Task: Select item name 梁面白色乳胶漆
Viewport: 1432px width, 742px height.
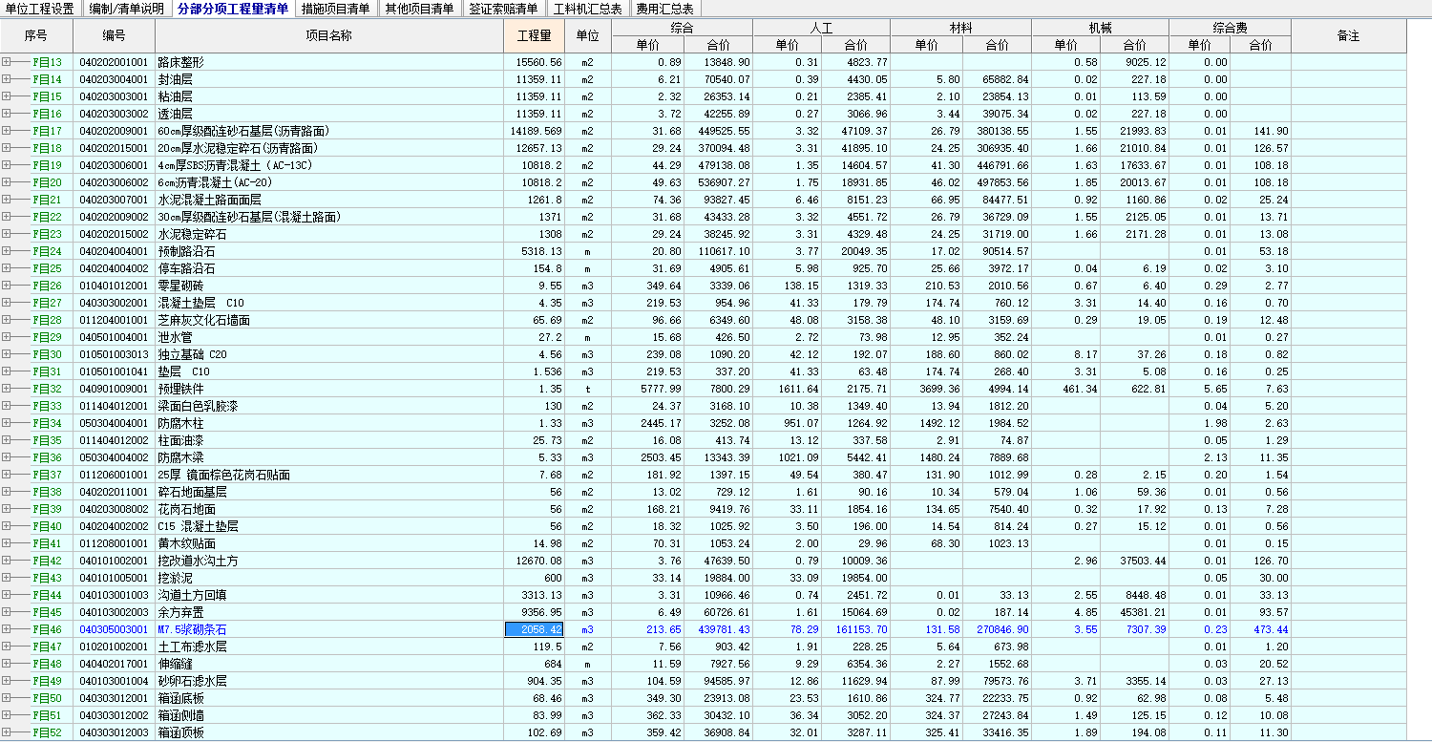Action: pyautogui.click(x=198, y=406)
